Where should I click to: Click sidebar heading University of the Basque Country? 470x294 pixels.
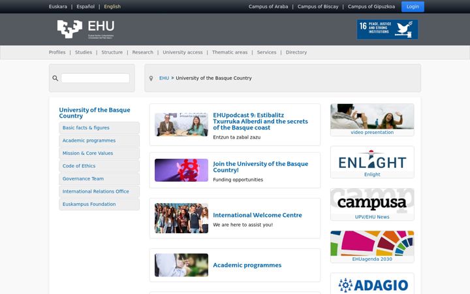pyautogui.click(x=95, y=113)
